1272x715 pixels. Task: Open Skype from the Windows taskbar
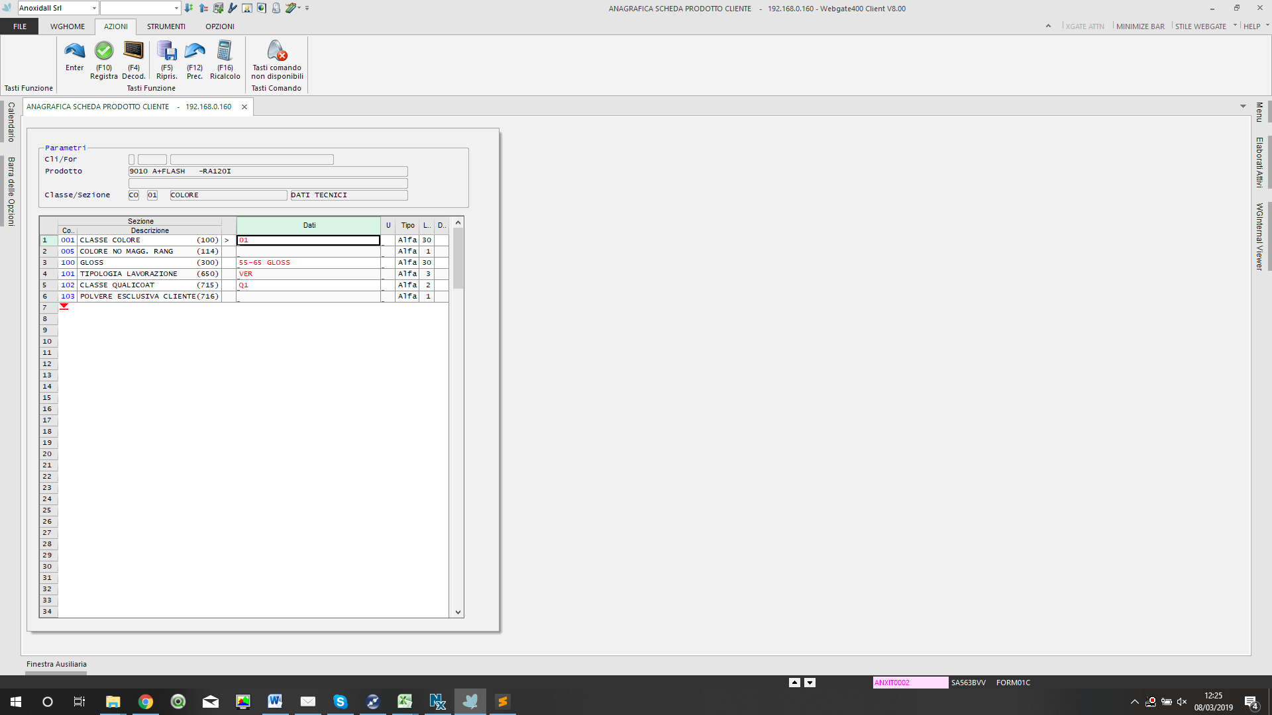[x=341, y=702]
